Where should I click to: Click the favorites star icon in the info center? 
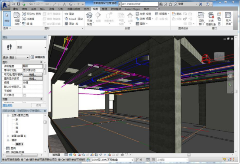coord(171,4)
